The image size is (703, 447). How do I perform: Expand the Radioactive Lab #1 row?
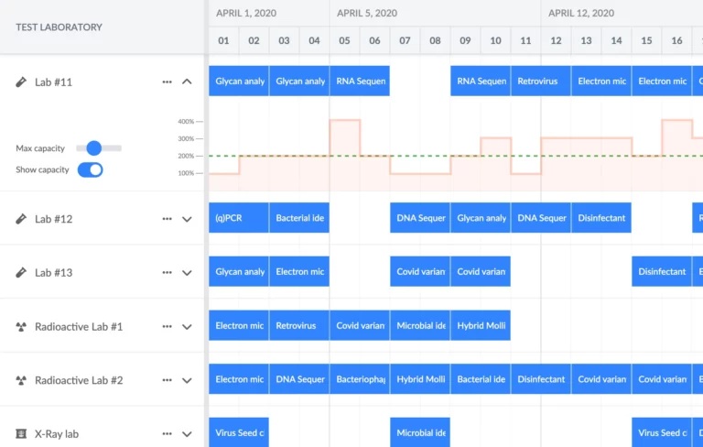[188, 326]
